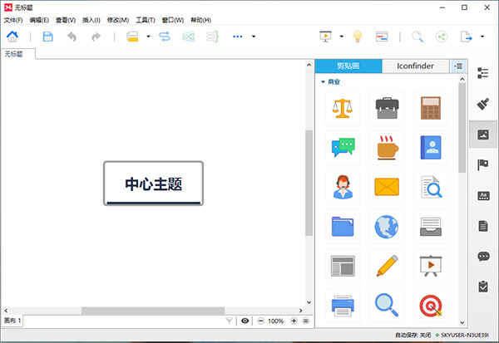Open the Markers panel with the flag icon
The height and width of the screenshot is (343, 499).
(x=482, y=164)
